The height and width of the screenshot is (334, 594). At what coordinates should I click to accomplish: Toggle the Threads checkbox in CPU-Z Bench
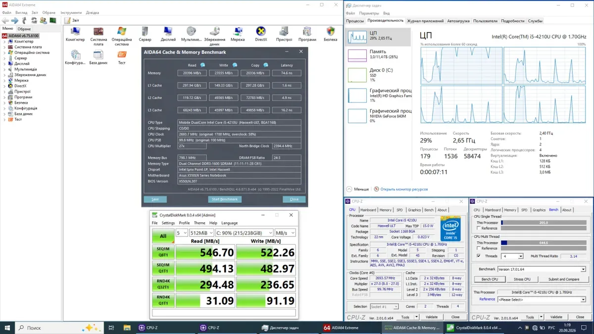click(478, 256)
